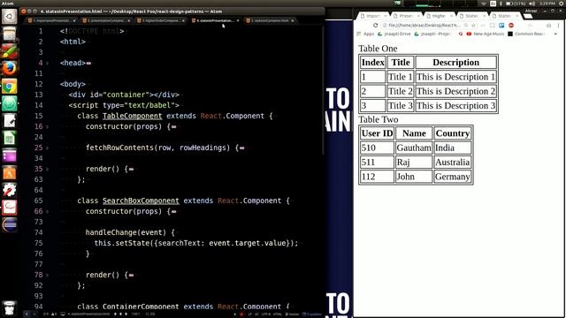Open the text editor pencil icon in launcher
566x318 pixels.
pyautogui.click(x=10, y=121)
